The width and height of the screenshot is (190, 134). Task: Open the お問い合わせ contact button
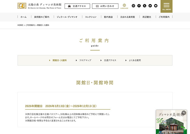105,6
